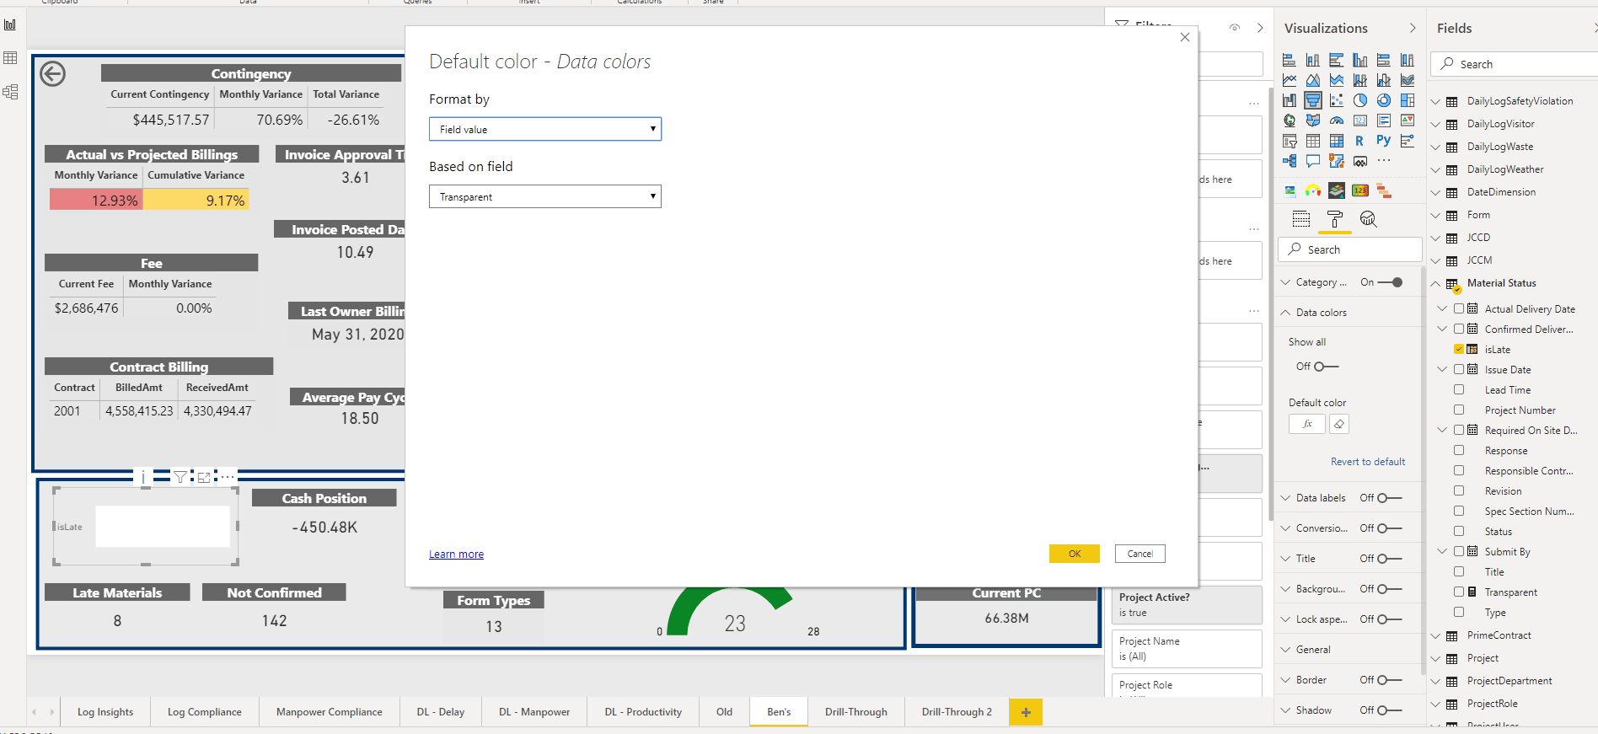The width and height of the screenshot is (1598, 734).
Task: Click the fx conditional formatting button
Action: point(1307,424)
